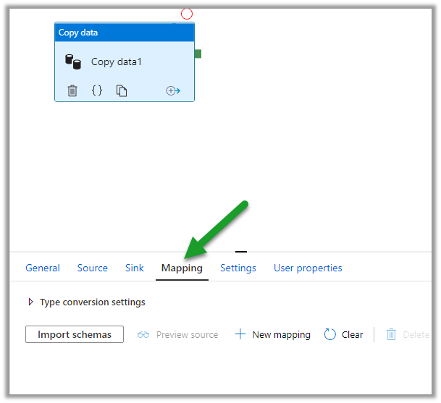Image resolution: width=441 pixels, height=403 pixels.
Task: Click the panel resize handle above tabs
Action: pos(241,252)
